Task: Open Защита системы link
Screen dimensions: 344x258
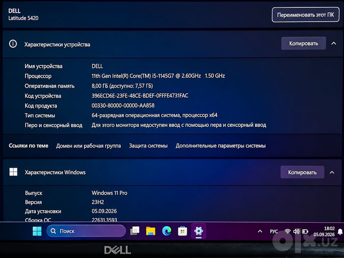Action: [148, 146]
